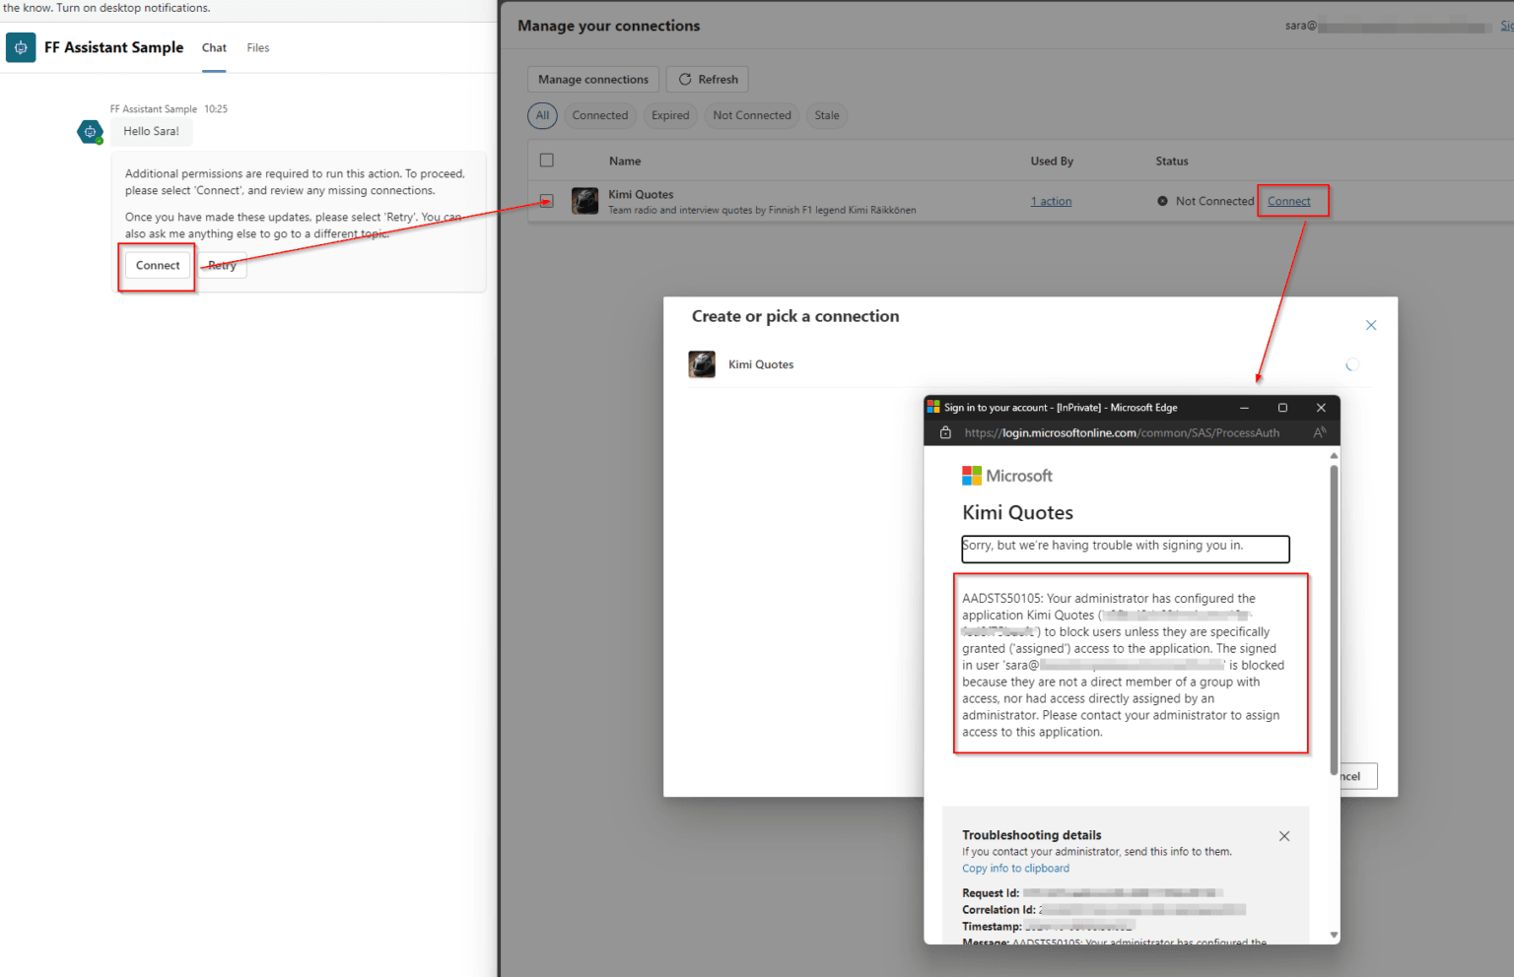
Task: Check the checkbox next to Kimi Quotes
Action: point(547,200)
